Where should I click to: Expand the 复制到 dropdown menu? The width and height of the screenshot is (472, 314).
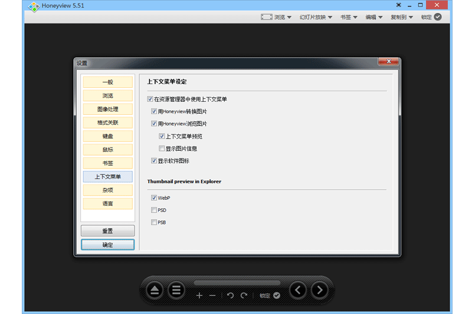pos(401,17)
